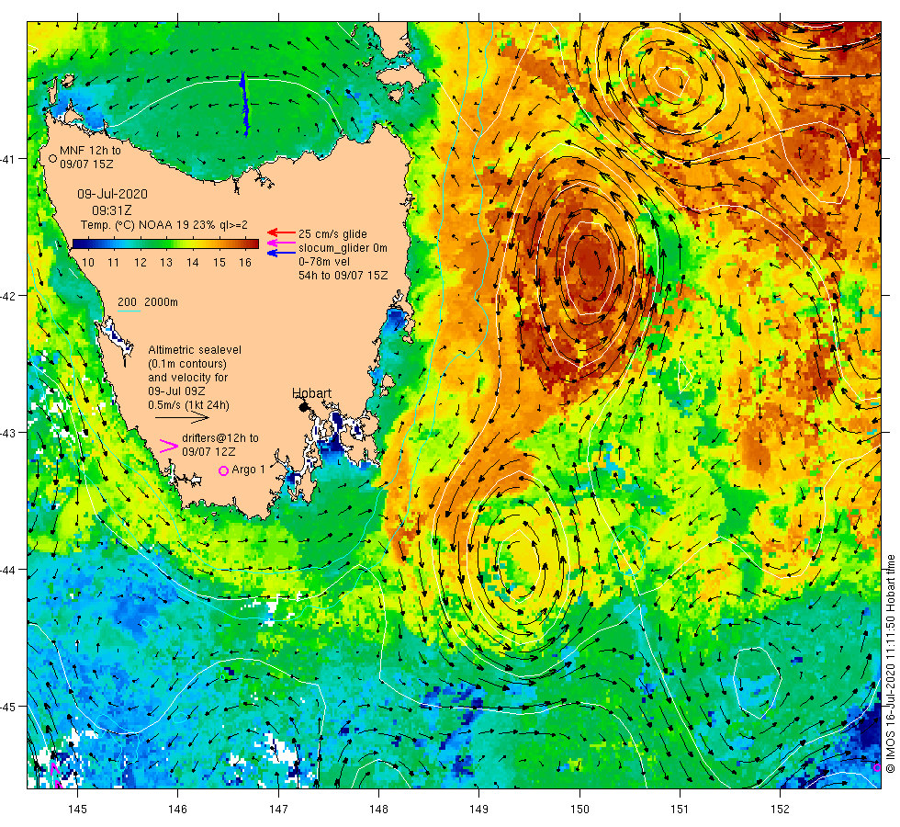Image resolution: width=900 pixels, height=827 pixels.
Task: Click the 150 longitude axis label
Action: coord(579,810)
